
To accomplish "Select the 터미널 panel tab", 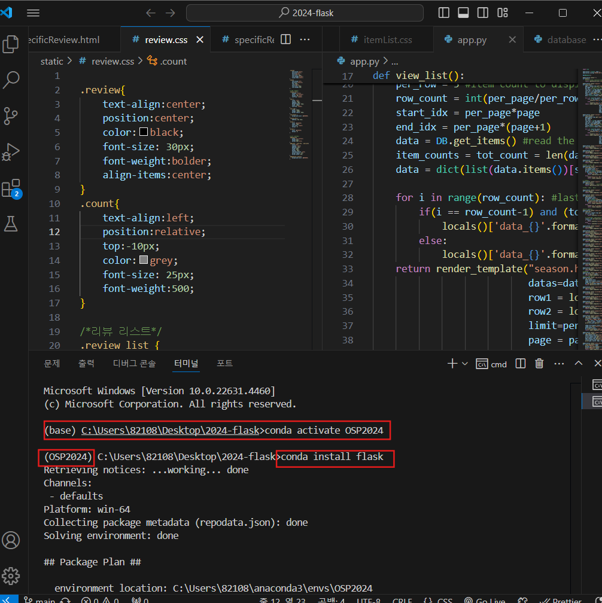I will tap(186, 364).
